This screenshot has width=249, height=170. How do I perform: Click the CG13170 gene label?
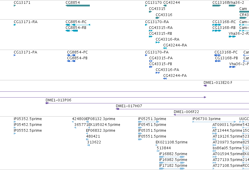pos(153,3)
